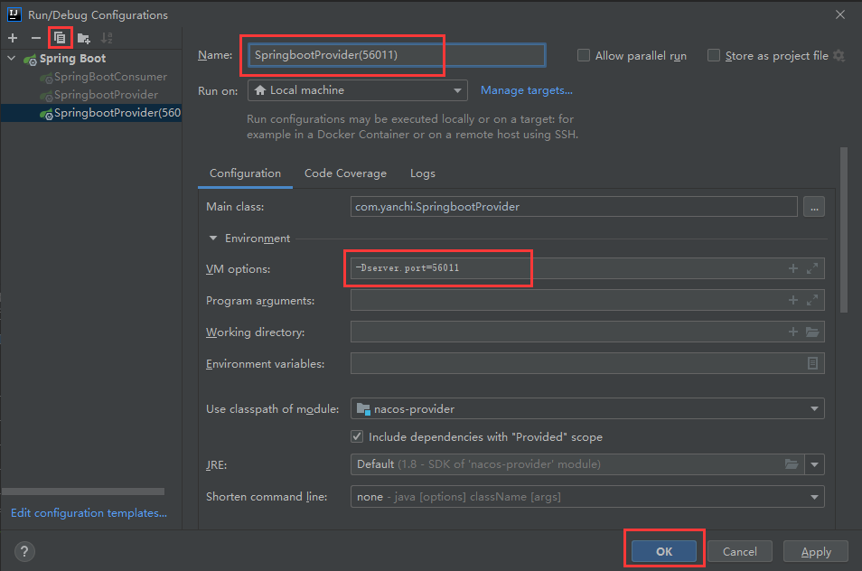Enable Allow parallel run
862x571 pixels.
pyautogui.click(x=584, y=55)
